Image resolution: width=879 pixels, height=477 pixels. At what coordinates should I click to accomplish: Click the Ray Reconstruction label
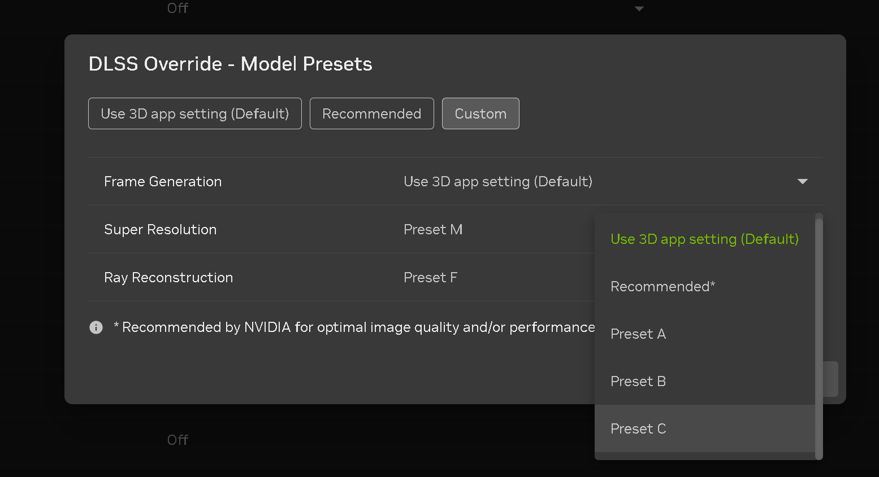coord(168,278)
